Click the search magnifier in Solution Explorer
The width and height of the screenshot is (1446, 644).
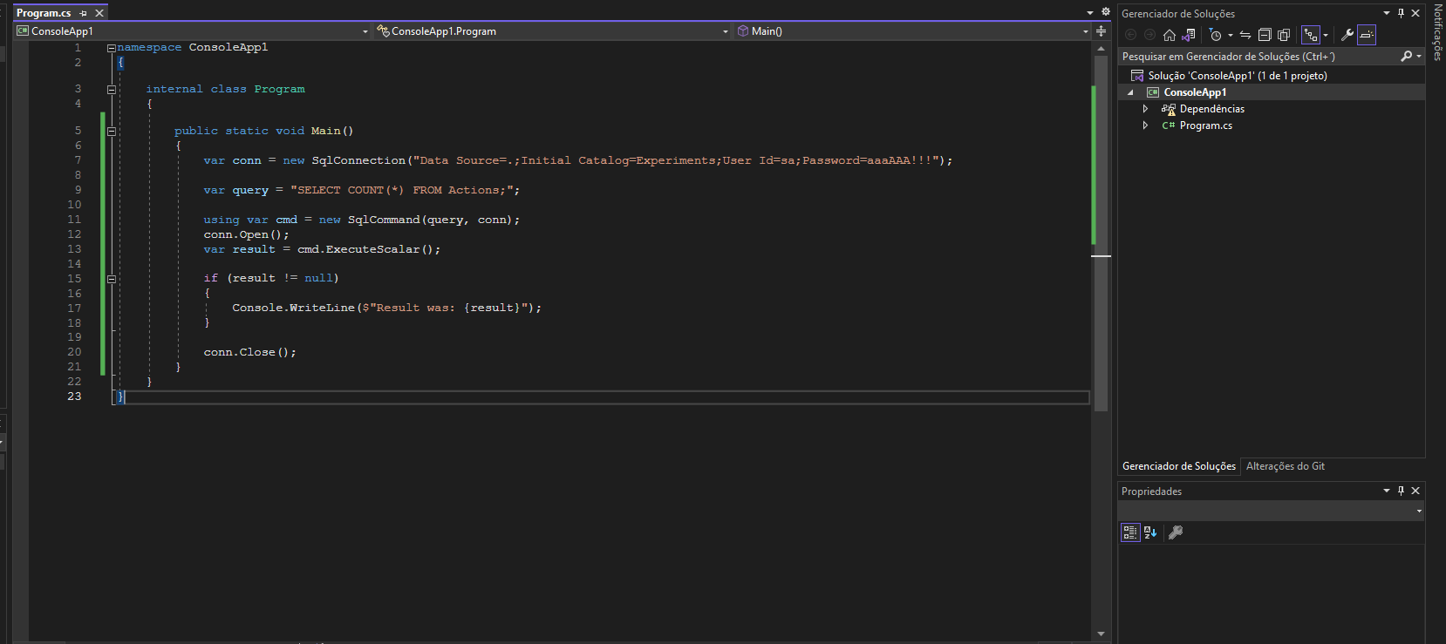pyautogui.click(x=1406, y=56)
